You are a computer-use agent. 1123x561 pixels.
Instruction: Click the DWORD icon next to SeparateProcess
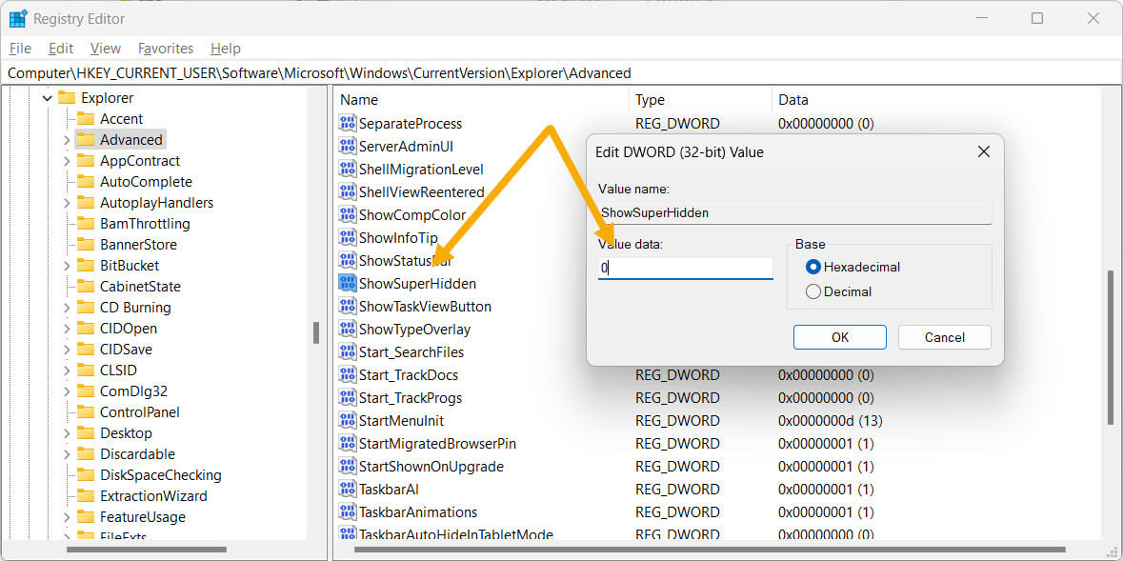point(348,123)
